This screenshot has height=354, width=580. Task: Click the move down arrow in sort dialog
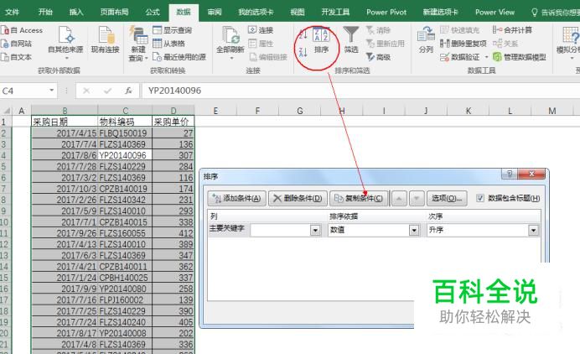coord(417,199)
